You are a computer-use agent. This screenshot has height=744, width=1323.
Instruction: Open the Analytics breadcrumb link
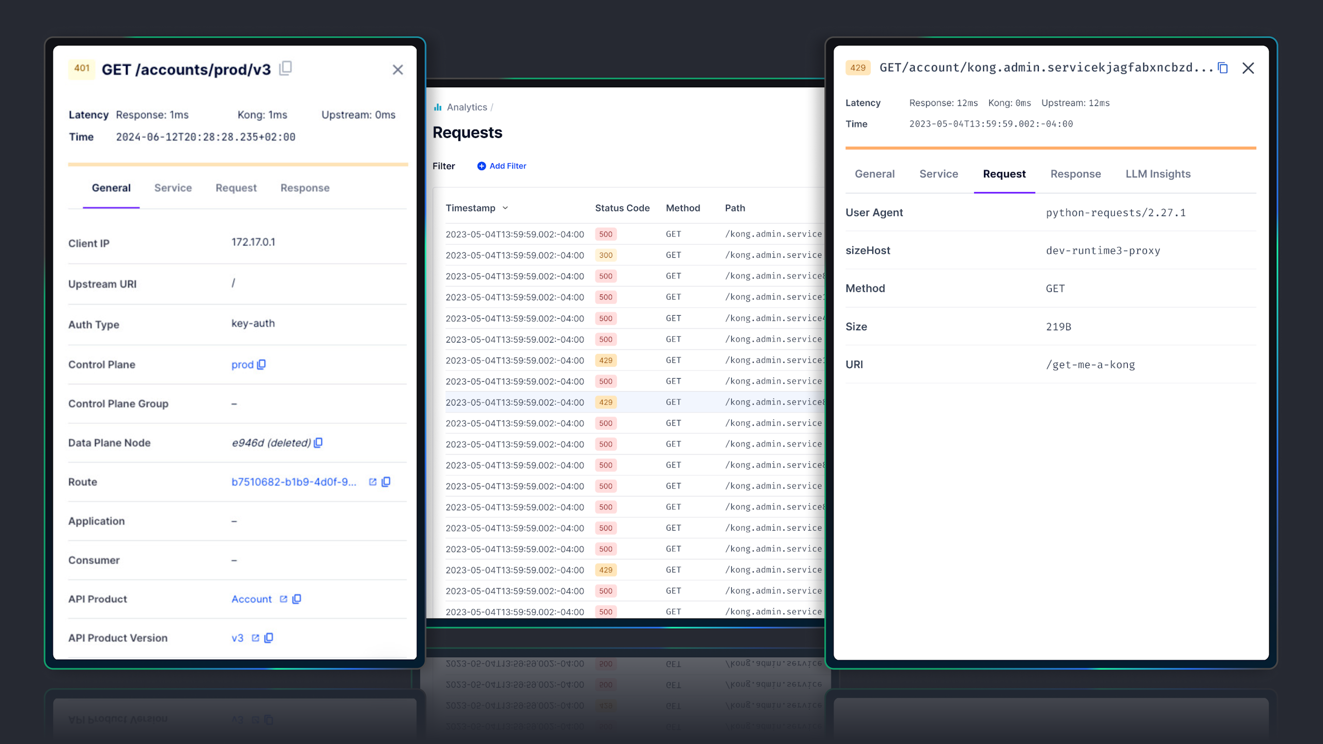click(x=467, y=107)
